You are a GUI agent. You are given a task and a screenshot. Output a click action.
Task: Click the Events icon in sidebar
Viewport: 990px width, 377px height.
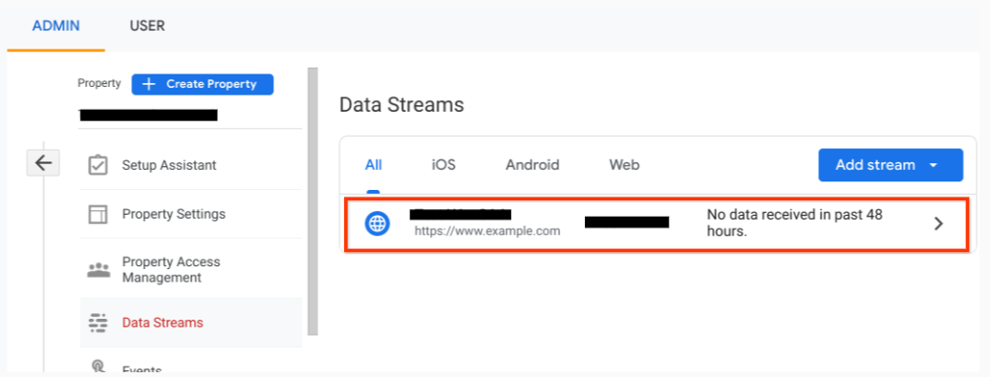click(97, 367)
